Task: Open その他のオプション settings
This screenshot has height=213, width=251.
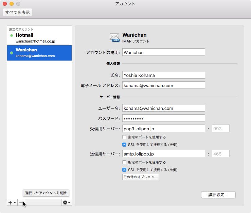Action: (x=141, y=177)
